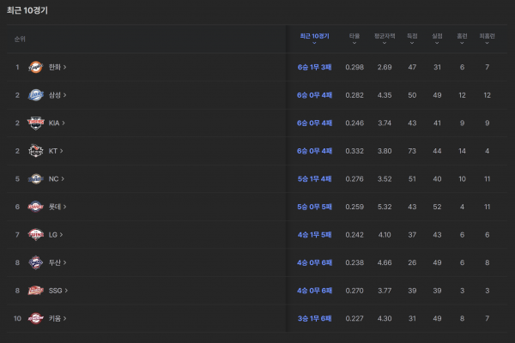Click the LG Twins team logo

click(35, 235)
